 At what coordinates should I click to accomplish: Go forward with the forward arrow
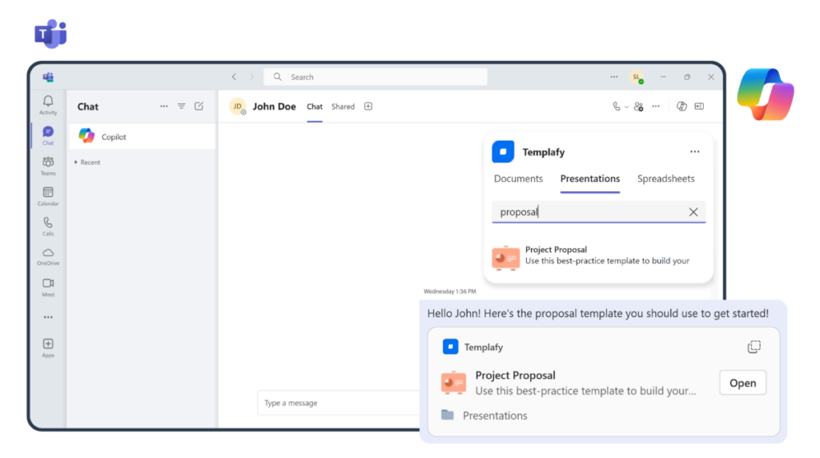(251, 77)
